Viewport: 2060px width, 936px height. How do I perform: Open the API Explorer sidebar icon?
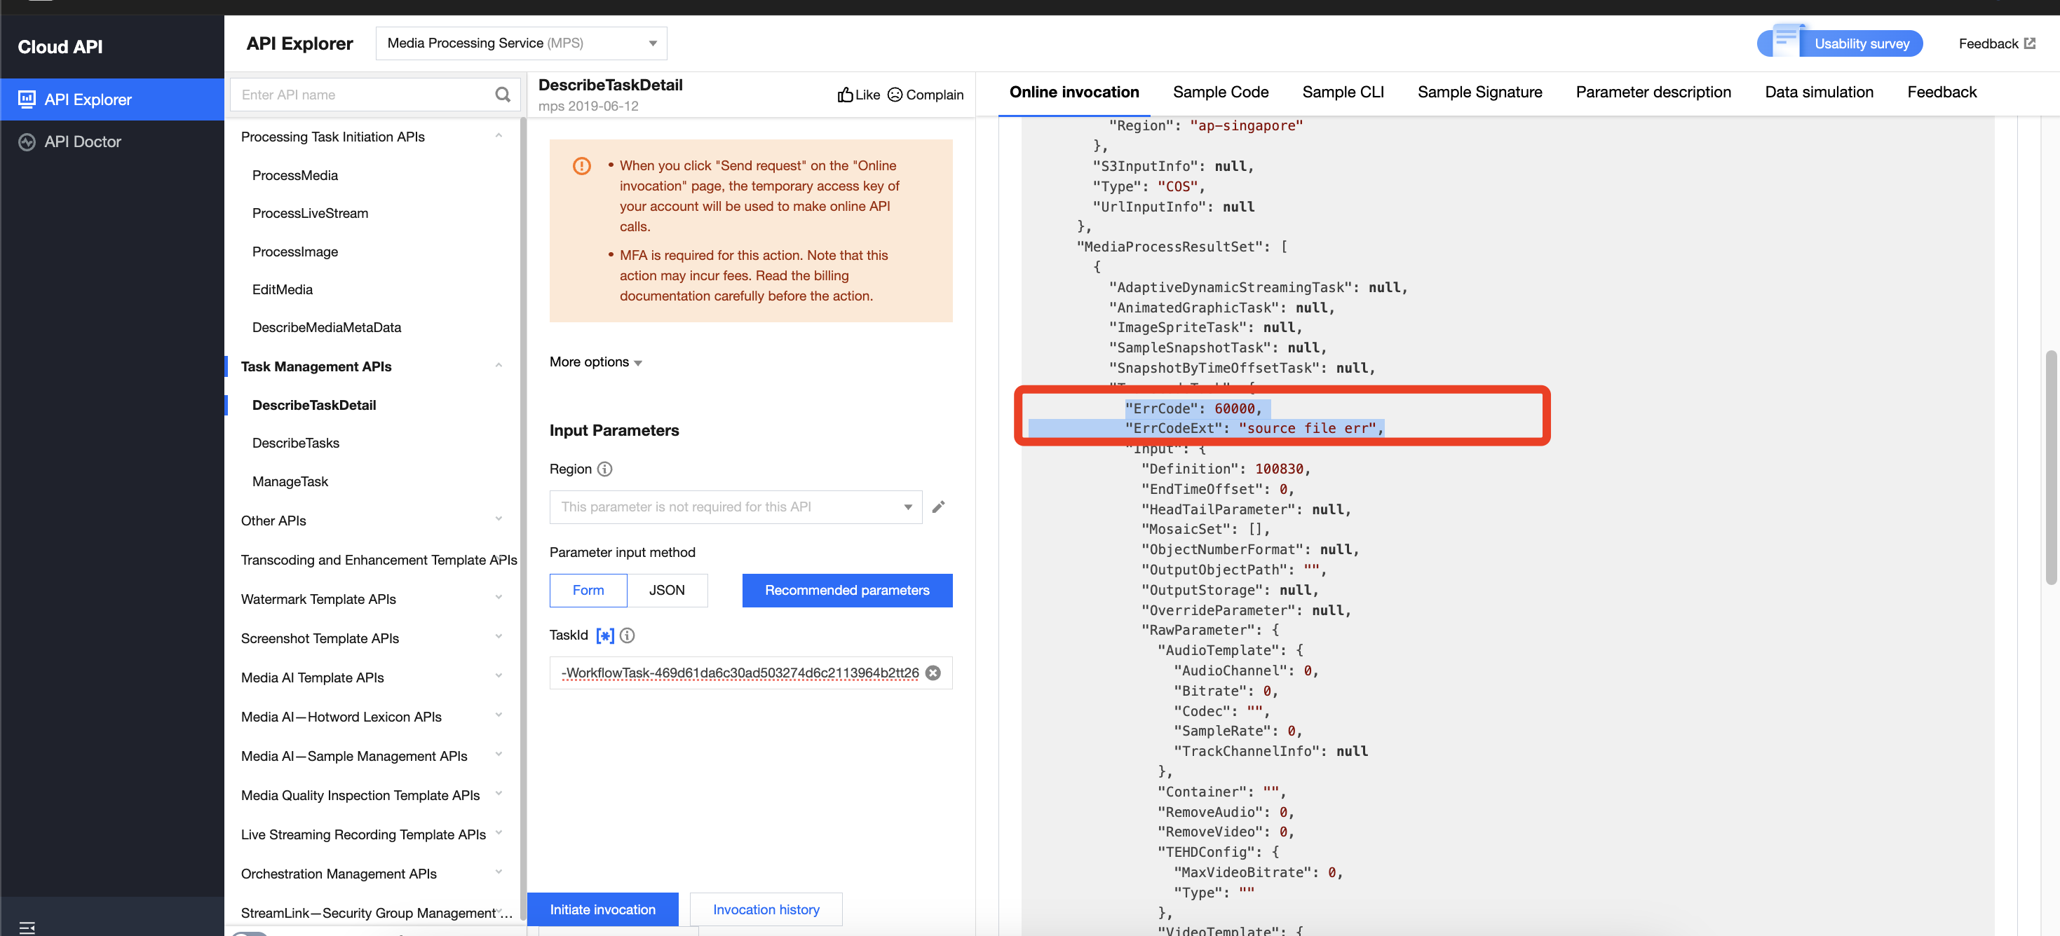coord(27,98)
